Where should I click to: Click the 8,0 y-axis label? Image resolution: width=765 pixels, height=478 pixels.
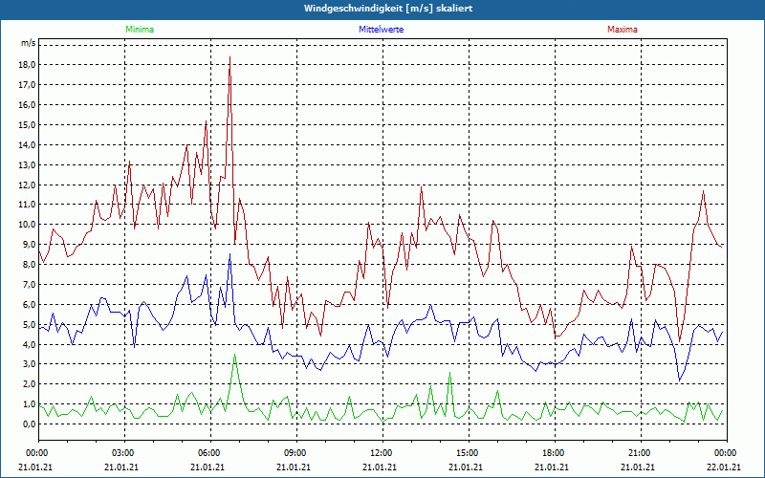tap(30, 265)
